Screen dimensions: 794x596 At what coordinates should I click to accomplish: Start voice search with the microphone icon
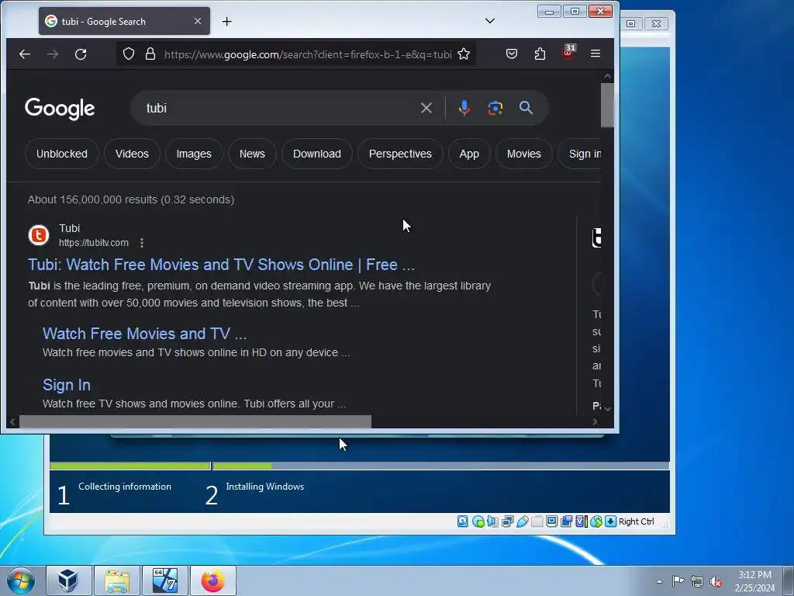464,108
